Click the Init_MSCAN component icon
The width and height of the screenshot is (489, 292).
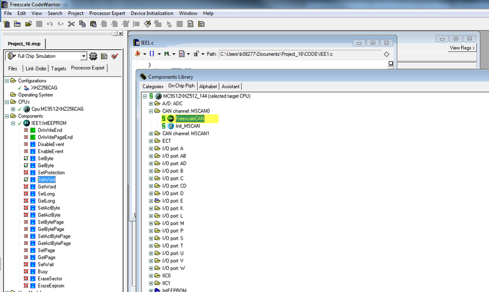pyautogui.click(x=171, y=126)
